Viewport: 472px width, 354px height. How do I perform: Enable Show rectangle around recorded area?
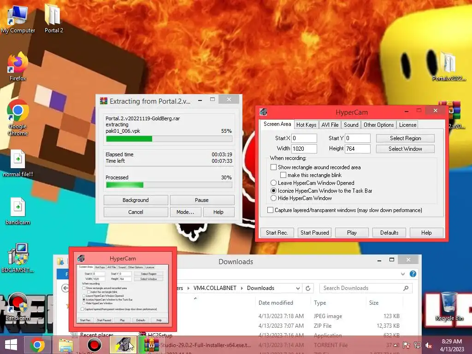click(x=273, y=167)
